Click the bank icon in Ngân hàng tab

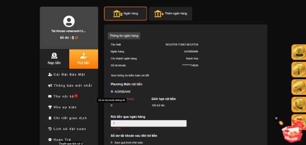tap(118, 14)
